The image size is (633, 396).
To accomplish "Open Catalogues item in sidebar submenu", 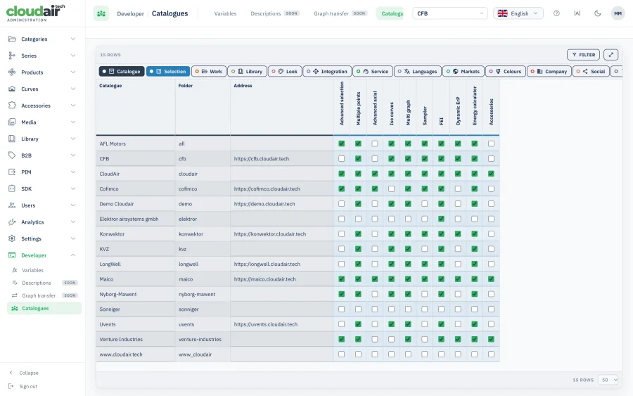I will click(44, 308).
